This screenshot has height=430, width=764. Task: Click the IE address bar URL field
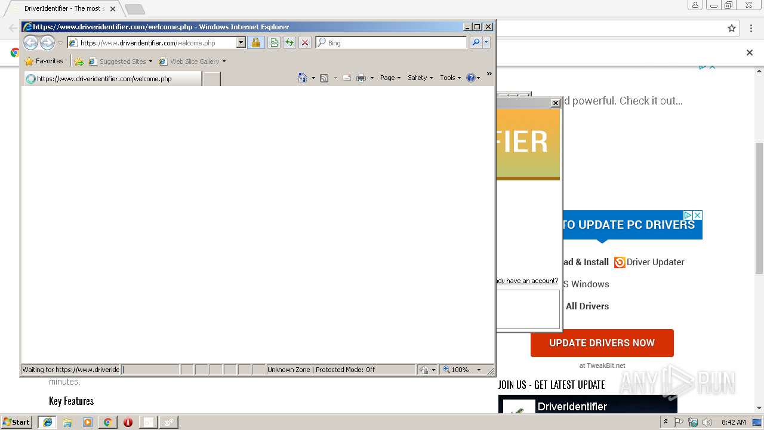152,43
